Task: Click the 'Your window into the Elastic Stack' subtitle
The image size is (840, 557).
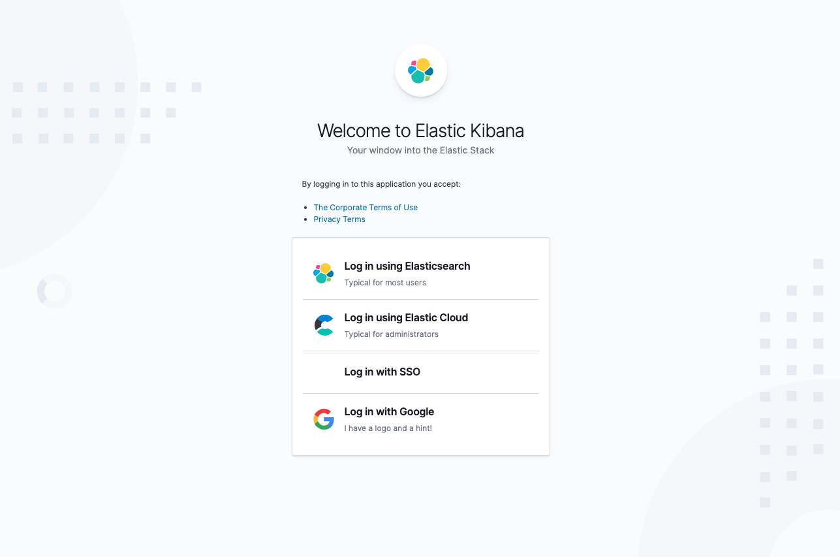Action: 421,150
